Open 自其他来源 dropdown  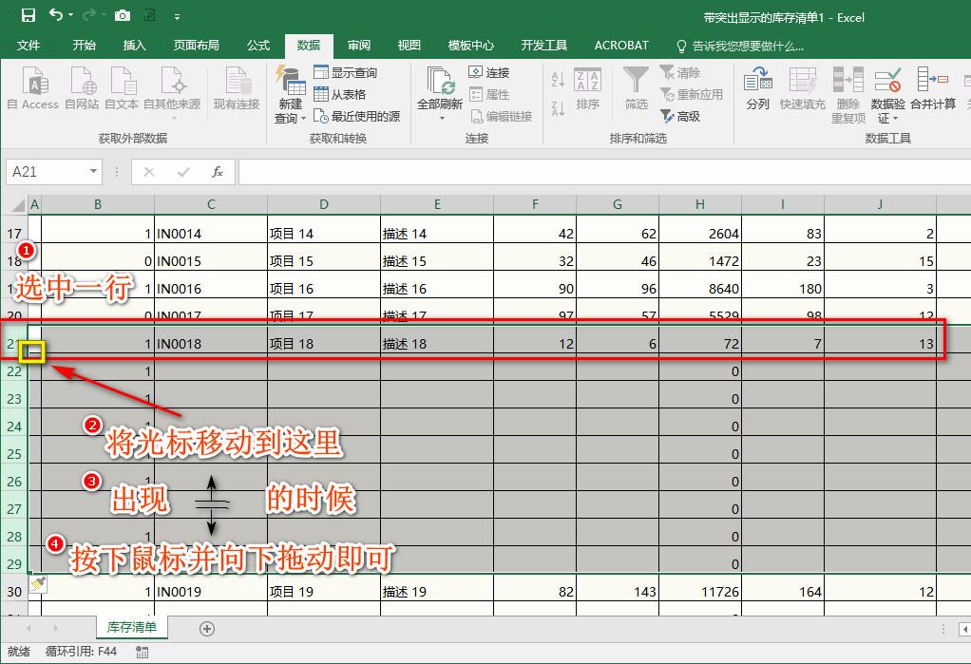172,93
